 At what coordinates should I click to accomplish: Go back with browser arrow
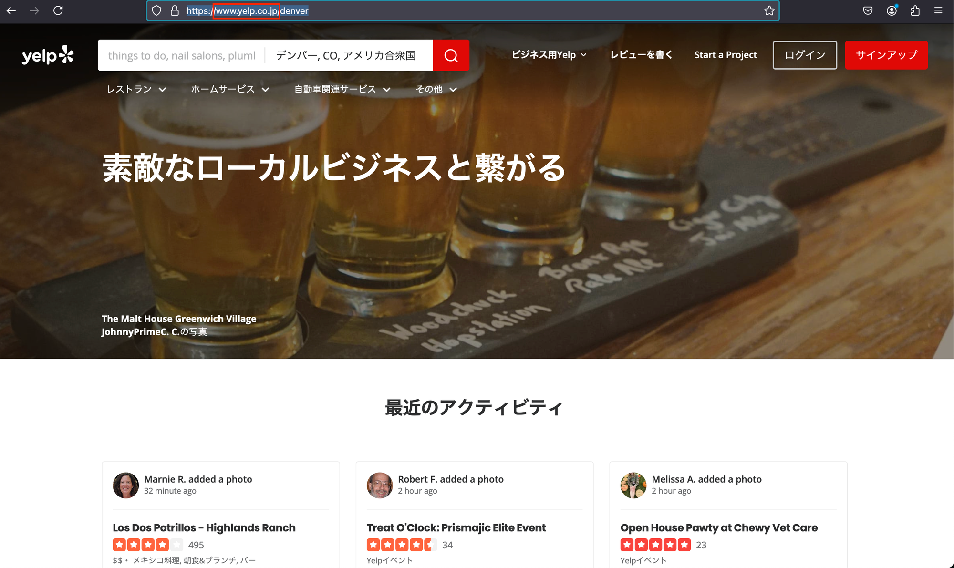[x=11, y=10]
